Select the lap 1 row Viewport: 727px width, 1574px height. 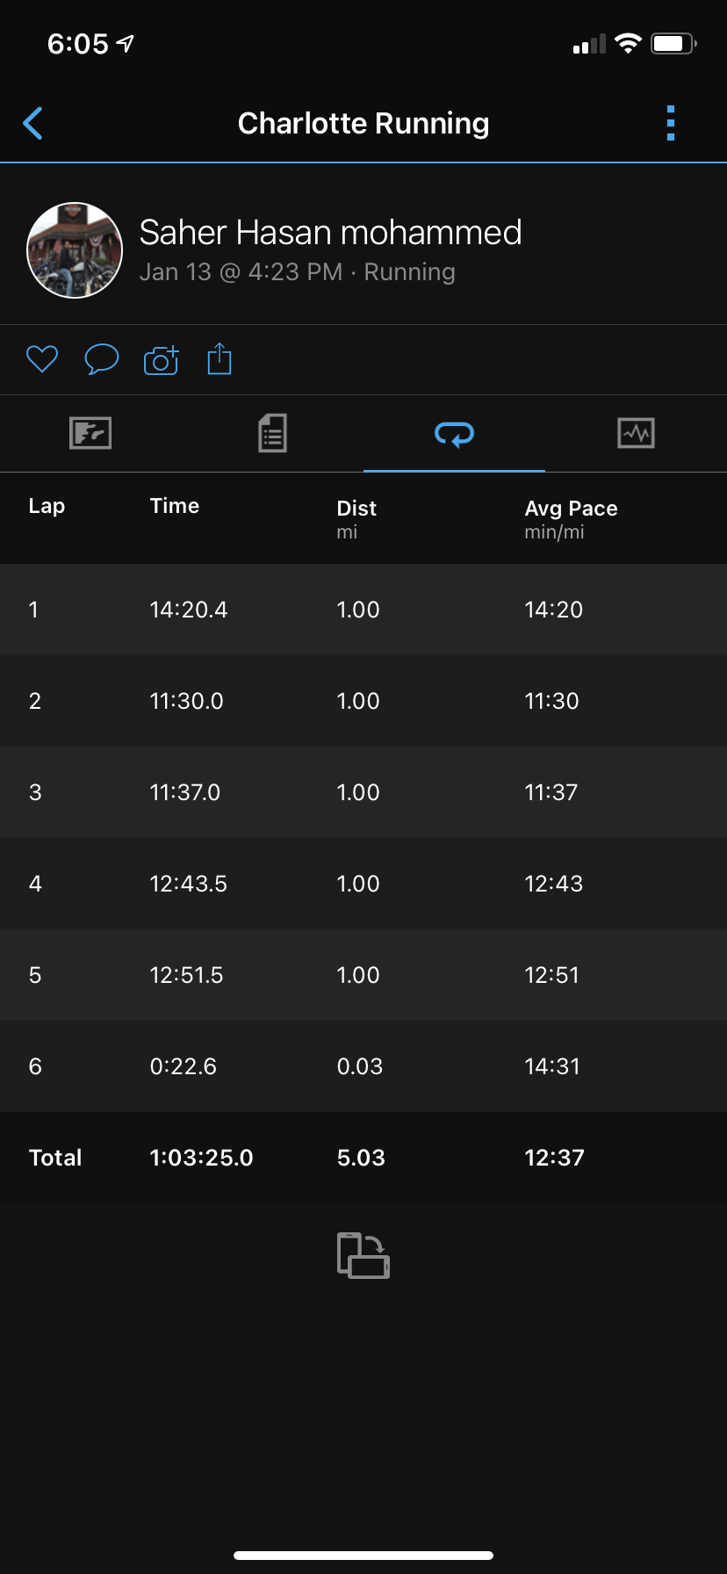click(x=363, y=610)
